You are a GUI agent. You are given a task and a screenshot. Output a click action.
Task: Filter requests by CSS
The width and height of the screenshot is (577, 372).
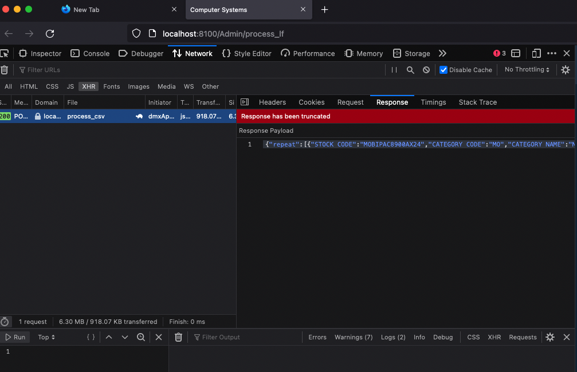(52, 87)
